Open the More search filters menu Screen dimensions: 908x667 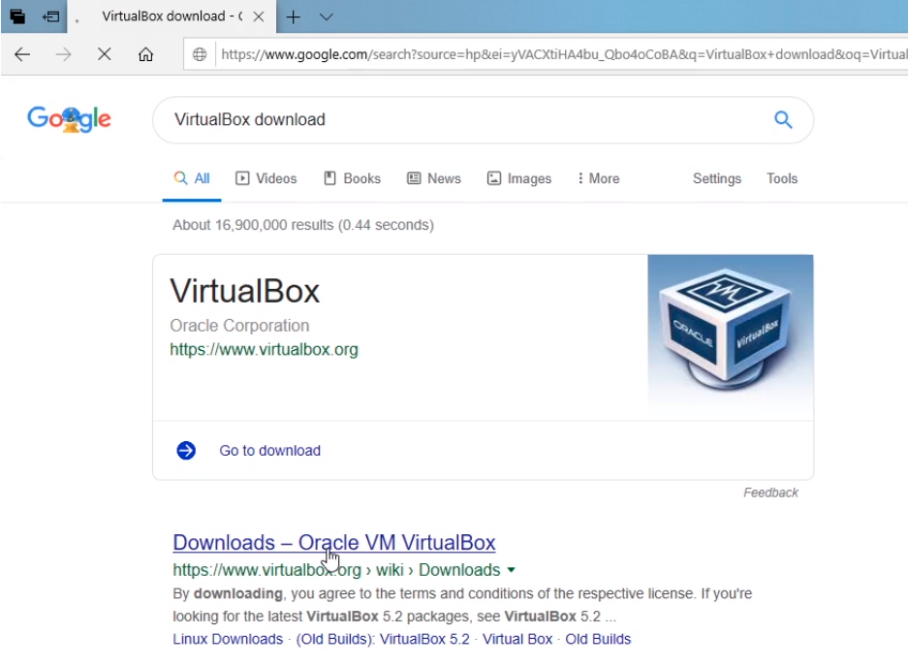[x=597, y=178]
